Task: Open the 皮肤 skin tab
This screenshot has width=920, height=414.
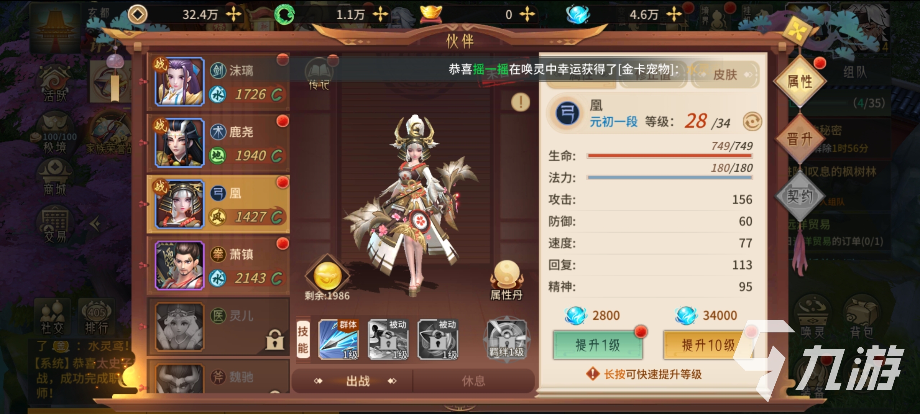Action: [x=725, y=75]
